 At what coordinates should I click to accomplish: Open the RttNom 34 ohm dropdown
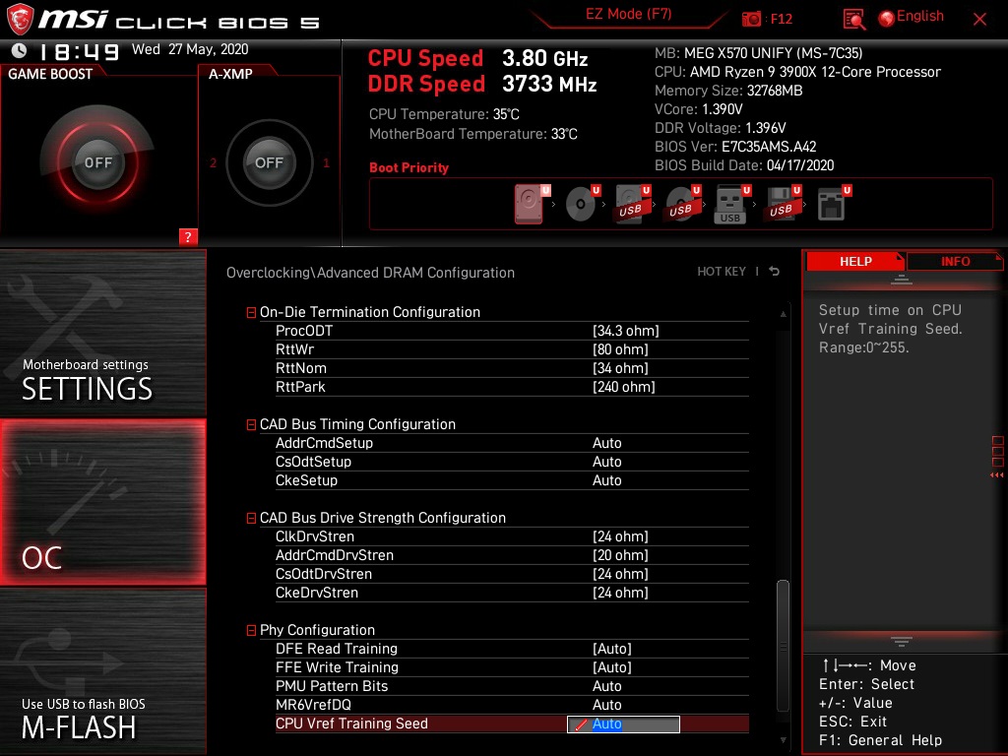pos(620,368)
